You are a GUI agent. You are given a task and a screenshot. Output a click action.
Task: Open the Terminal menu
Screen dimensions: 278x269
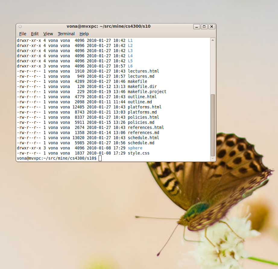[x=66, y=34]
